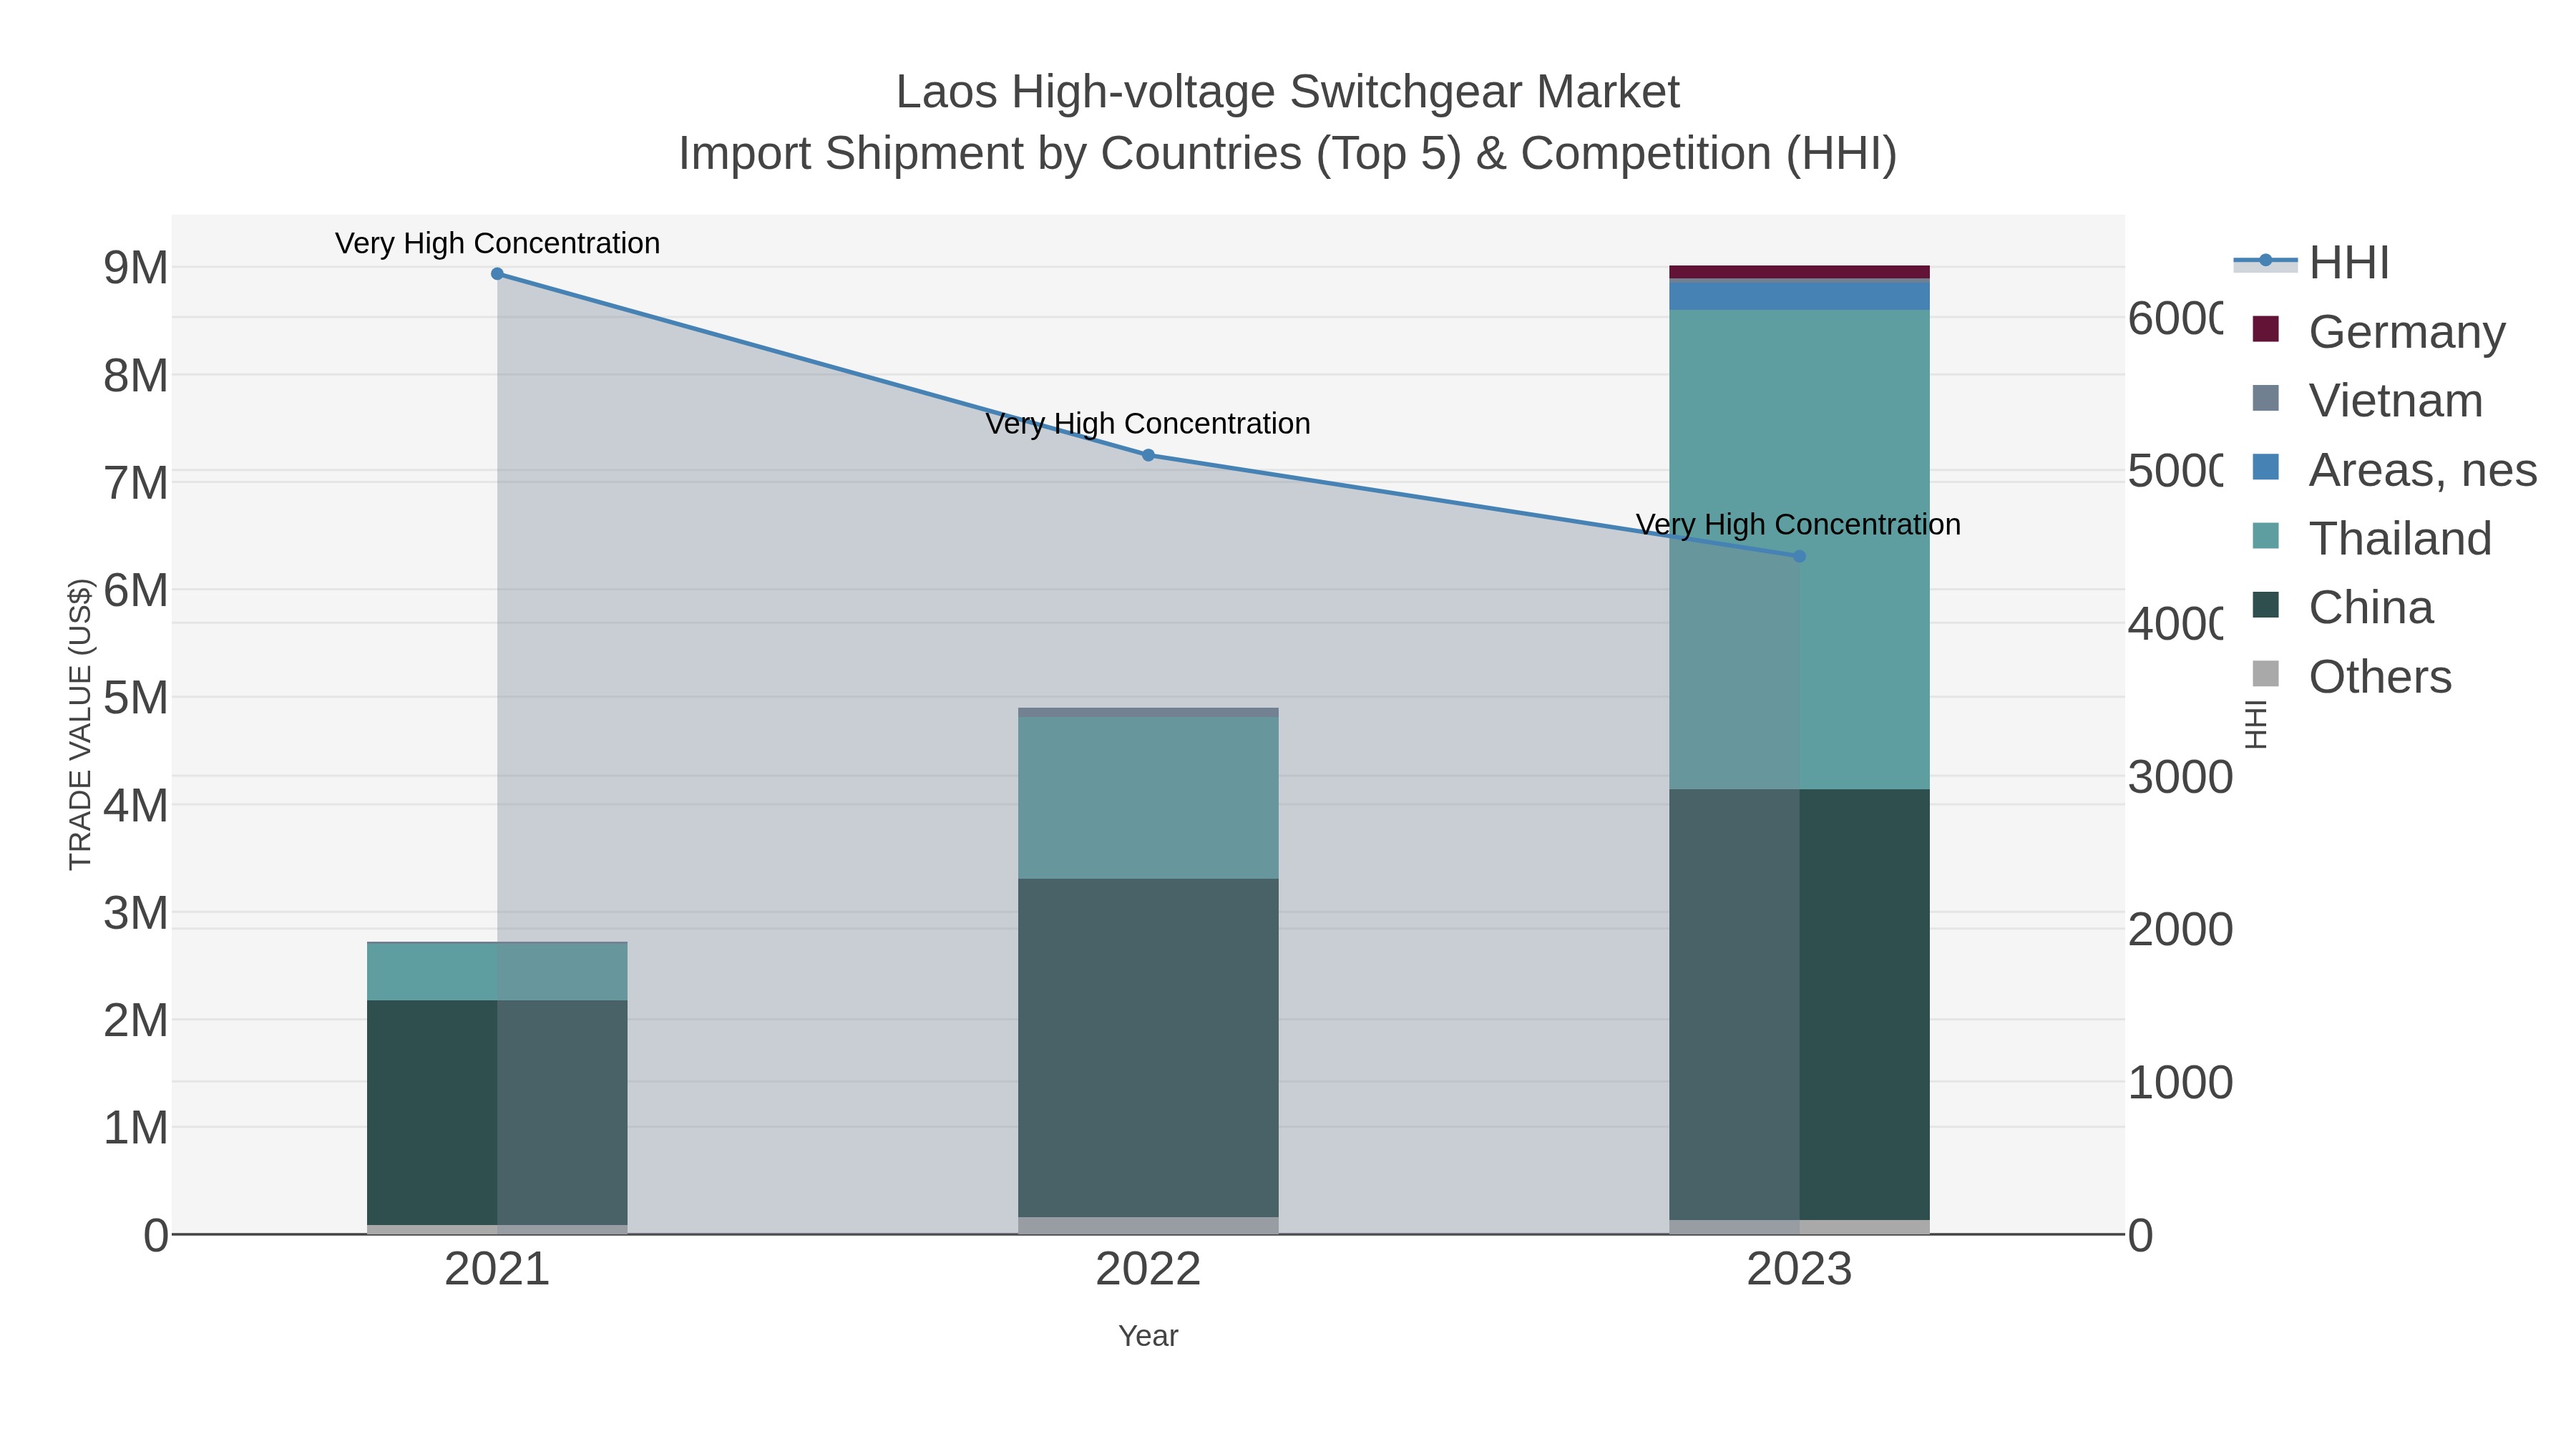Click the China segment of the 2022 bar
The height and width of the screenshot is (1449, 2576).
1148,1048
